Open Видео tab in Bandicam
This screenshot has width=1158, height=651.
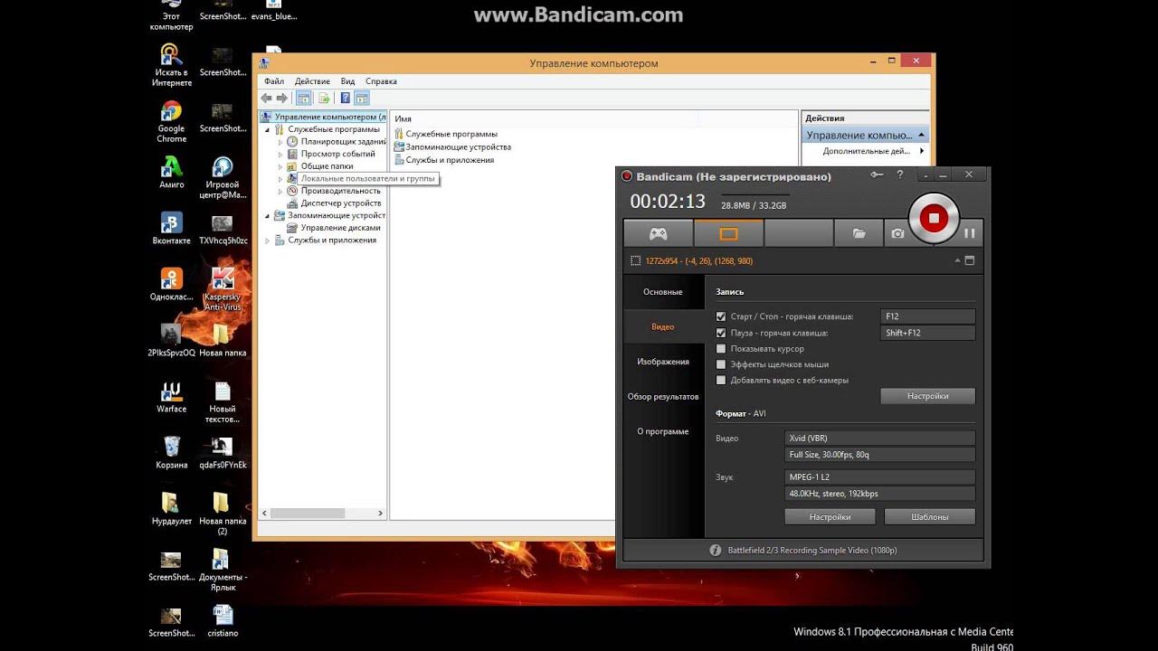point(663,326)
